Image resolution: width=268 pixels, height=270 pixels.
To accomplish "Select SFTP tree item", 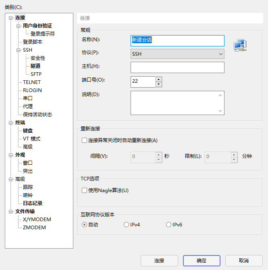I will (x=36, y=74).
